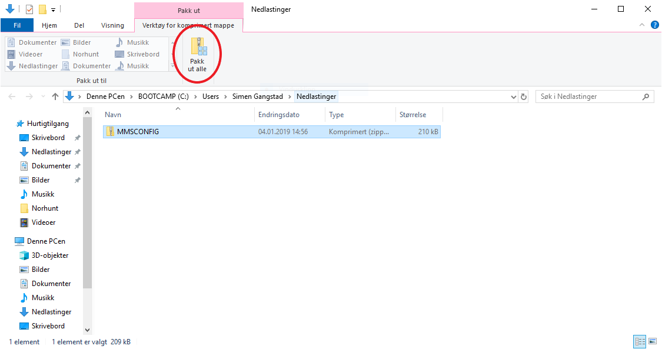
Task: Expand the chevron after Users in address bar
Action: pyautogui.click(x=225, y=97)
